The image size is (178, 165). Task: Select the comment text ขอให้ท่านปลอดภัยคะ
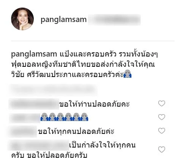pyautogui.click(x=95, y=104)
